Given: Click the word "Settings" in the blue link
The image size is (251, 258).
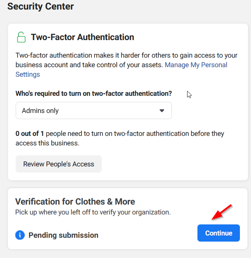Looking at the screenshot, I should 28,74.
